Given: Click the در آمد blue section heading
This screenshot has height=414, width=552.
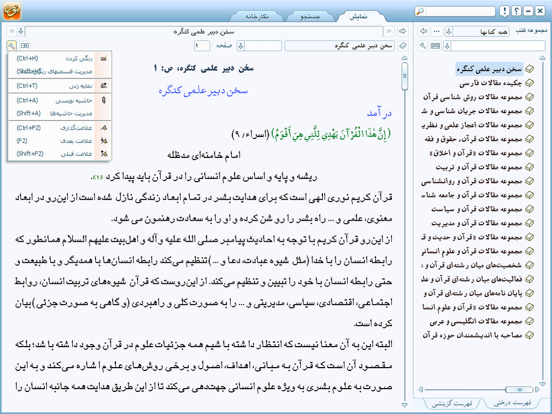Looking at the screenshot, I should click(x=379, y=113).
